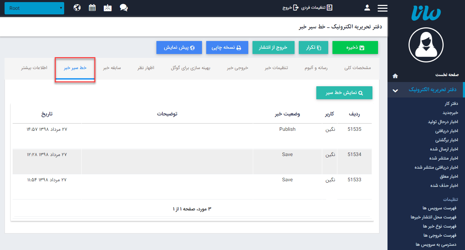The width and height of the screenshot is (465, 250).
Task: Open the inbox messages icon
Action: (x=108, y=7)
